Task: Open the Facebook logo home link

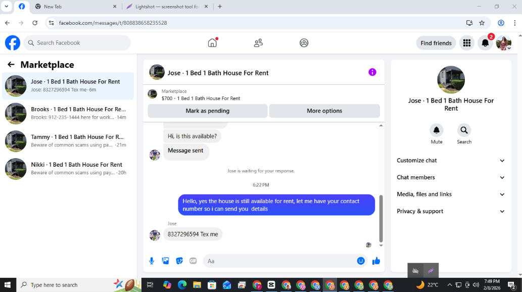Action: tap(13, 43)
